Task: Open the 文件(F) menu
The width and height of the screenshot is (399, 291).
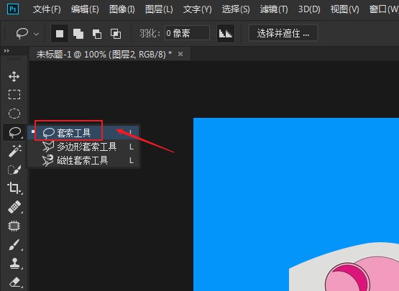Action: (47, 9)
